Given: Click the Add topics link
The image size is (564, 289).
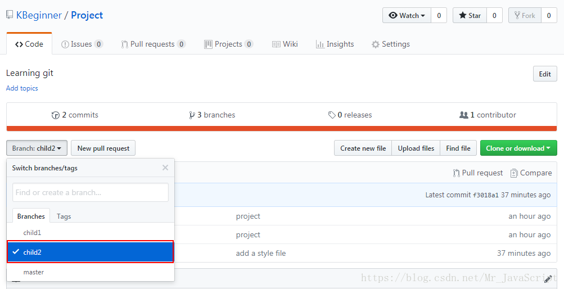Looking at the screenshot, I should point(22,88).
